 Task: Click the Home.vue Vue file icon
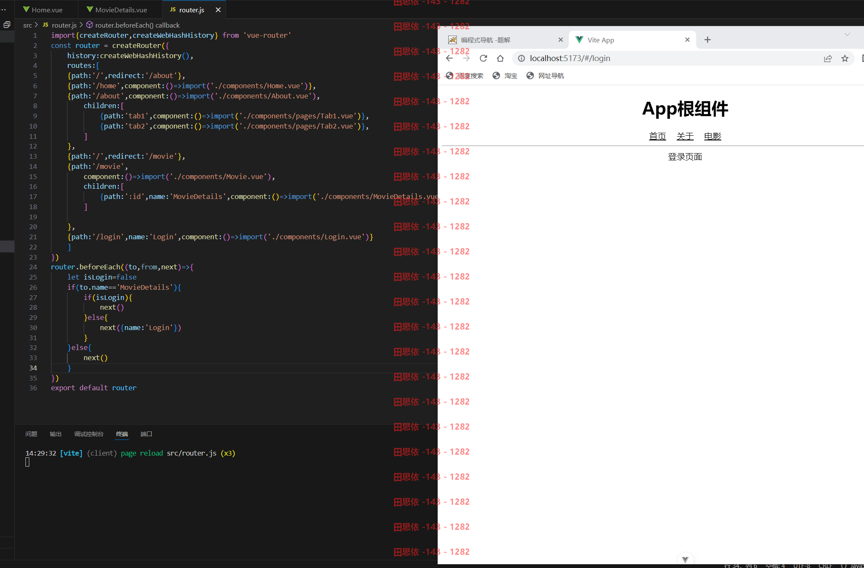coord(26,9)
